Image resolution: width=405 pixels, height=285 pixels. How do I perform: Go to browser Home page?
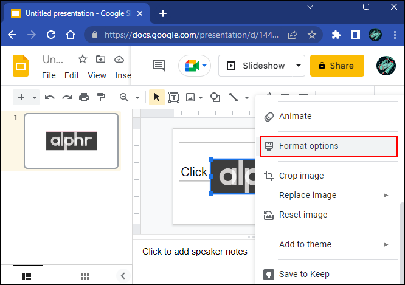point(71,35)
